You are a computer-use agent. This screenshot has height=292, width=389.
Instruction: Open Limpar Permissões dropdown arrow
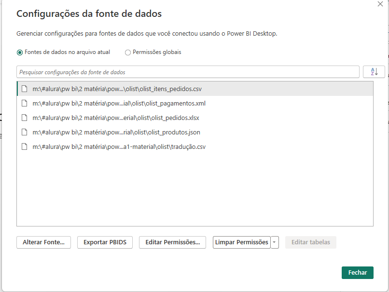pos(275,242)
